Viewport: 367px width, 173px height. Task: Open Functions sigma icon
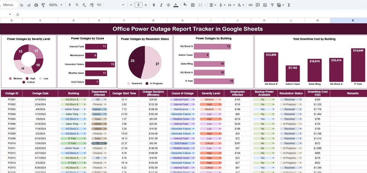click(289, 5)
